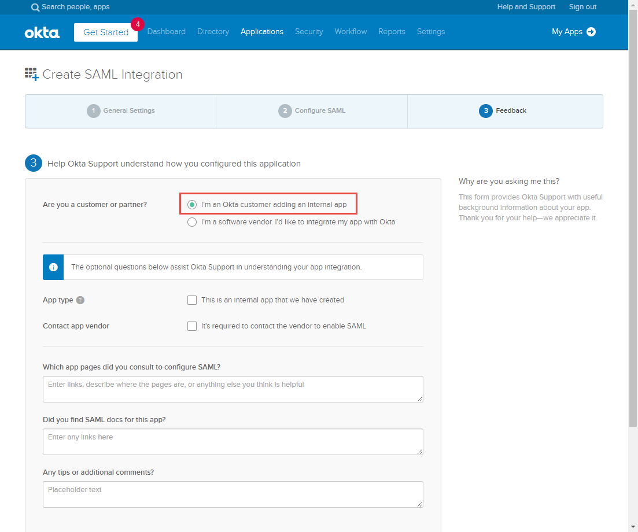Viewport: 638px width, 532px height.
Task: Open the Applications navigation menu
Action: tap(261, 32)
